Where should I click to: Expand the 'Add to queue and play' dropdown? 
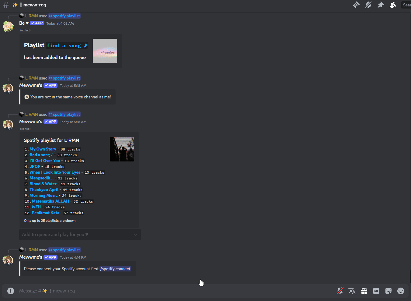[80, 235]
